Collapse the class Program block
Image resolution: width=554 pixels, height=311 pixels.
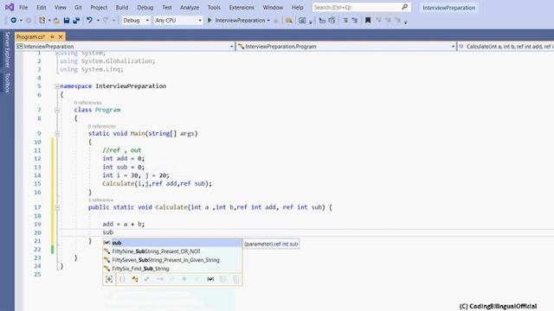pos(57,110)
